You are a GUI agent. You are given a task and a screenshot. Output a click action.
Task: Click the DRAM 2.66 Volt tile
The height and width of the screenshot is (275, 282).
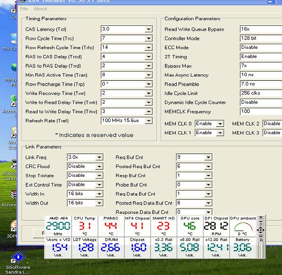point(111,248)
